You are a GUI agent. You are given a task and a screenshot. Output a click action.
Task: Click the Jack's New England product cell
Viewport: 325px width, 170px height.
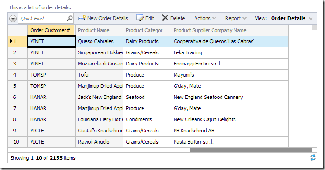pyautogui.click(x=99, y=97)
